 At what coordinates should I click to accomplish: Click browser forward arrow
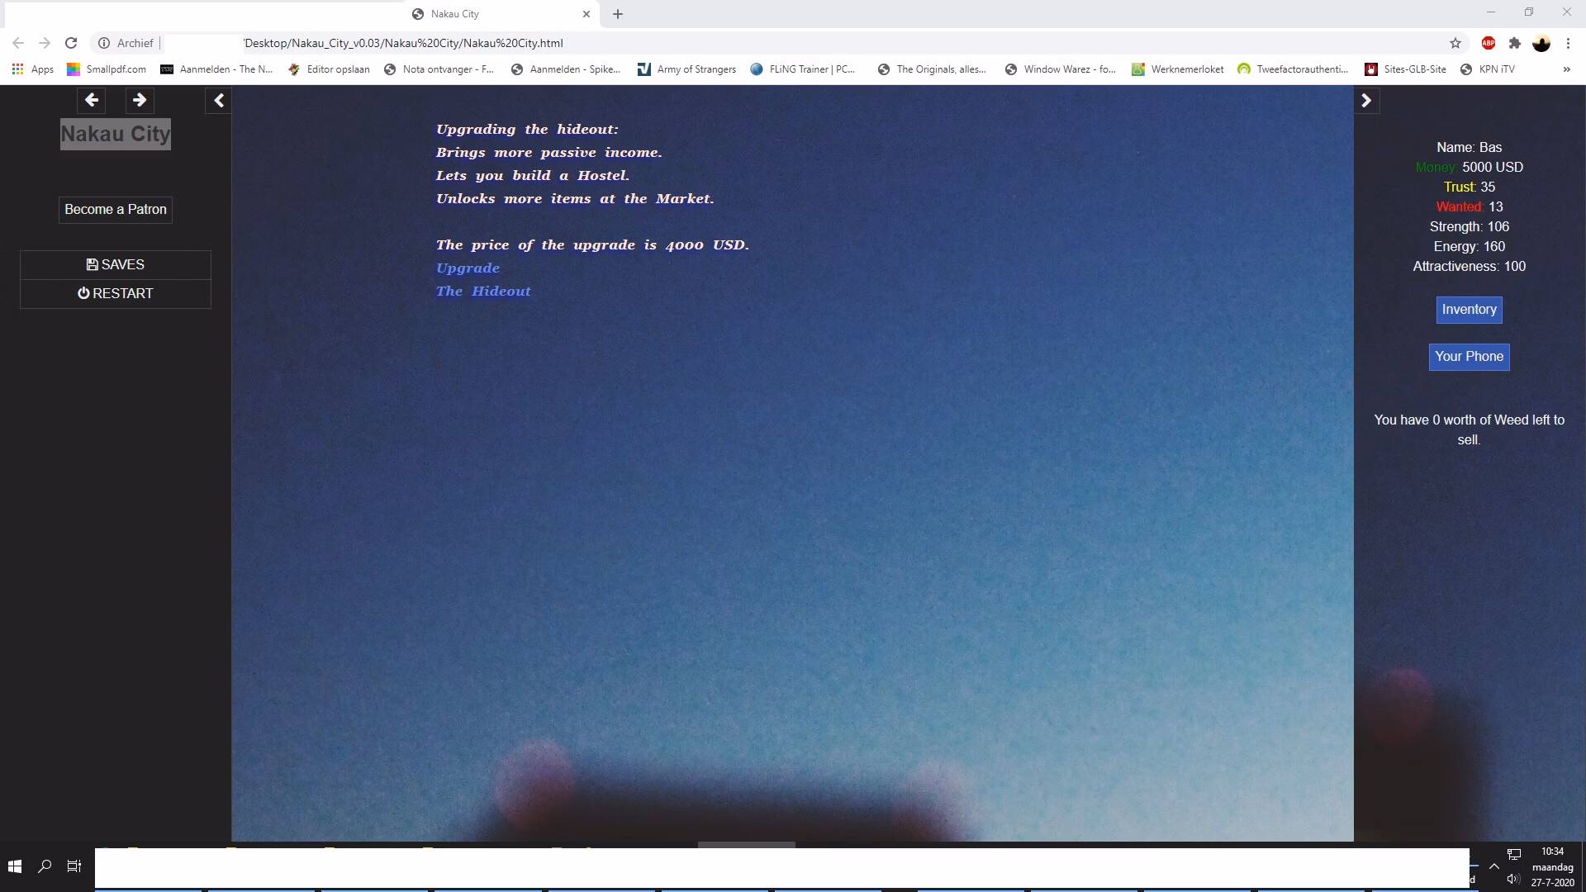pyautogui.click(x=45, y=43)
